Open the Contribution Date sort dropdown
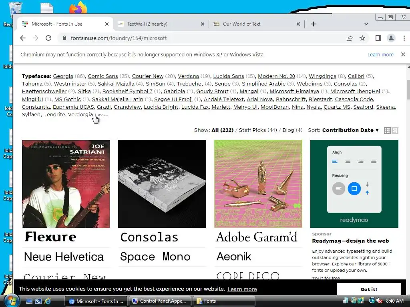The image size is (410, 307). pos(350,130)
